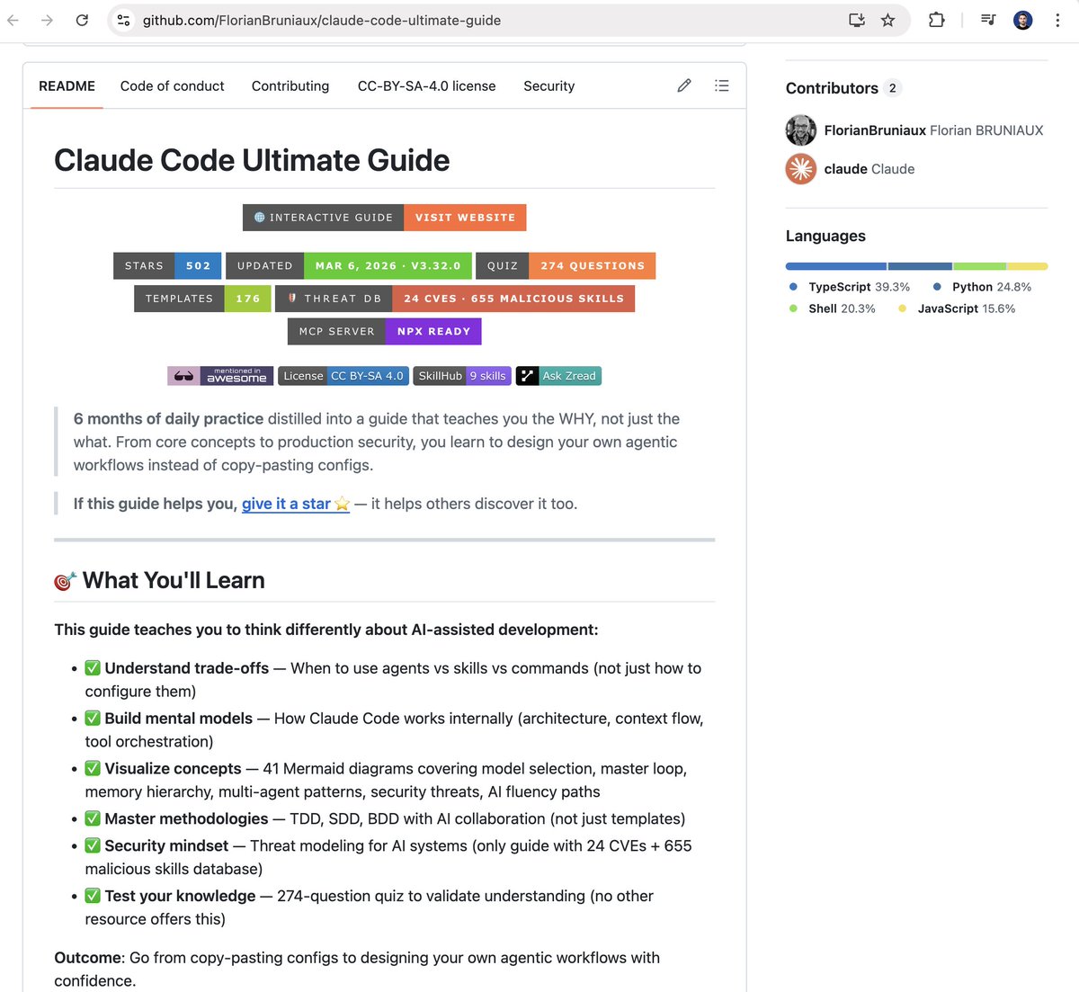Click the Master methodologies bullet text

click(x=385, y=819)
